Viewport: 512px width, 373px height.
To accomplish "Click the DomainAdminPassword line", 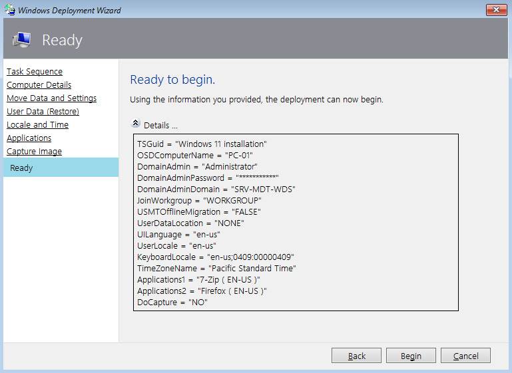I will pos(208,178).
